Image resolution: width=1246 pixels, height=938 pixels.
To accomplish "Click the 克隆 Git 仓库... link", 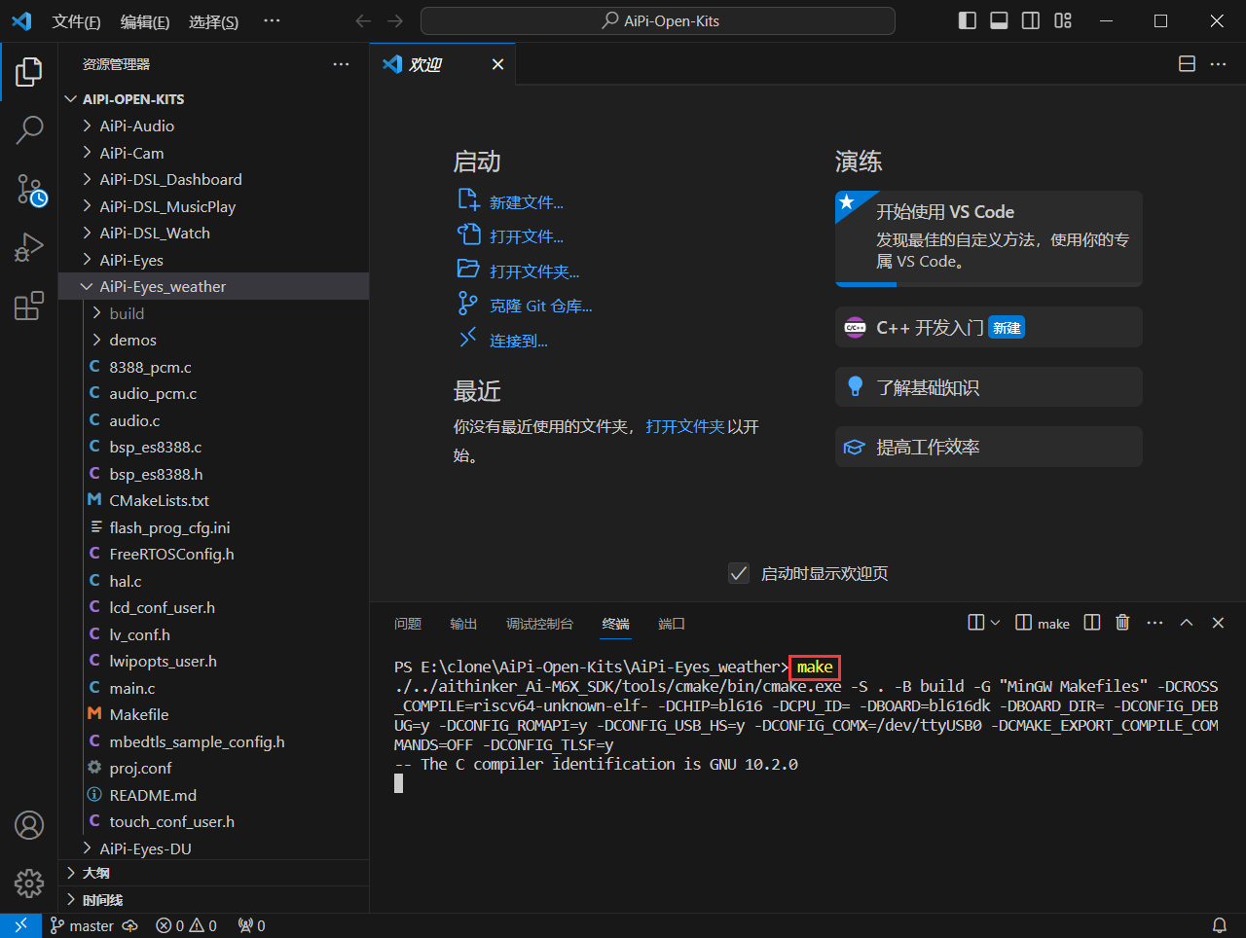I will (x=526, y=306).
